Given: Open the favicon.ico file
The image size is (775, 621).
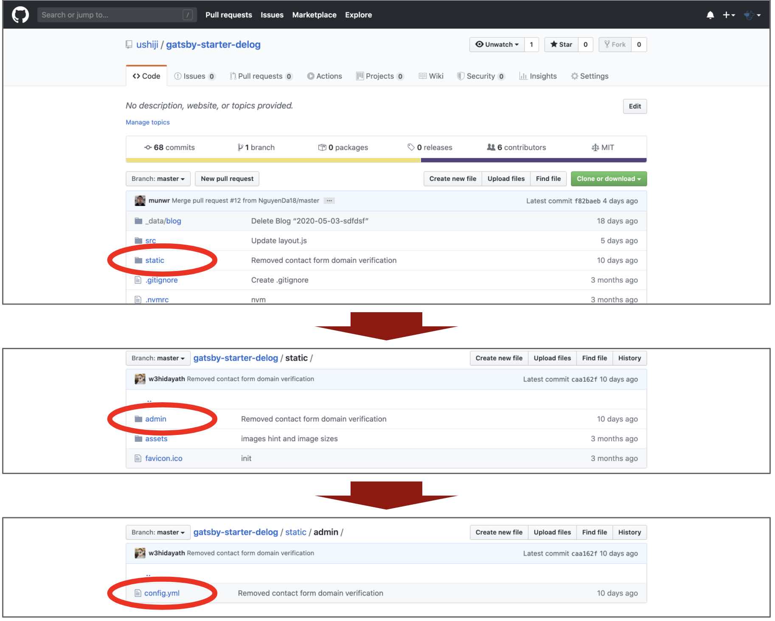Looking at the screenshot, I should (163, 458).
